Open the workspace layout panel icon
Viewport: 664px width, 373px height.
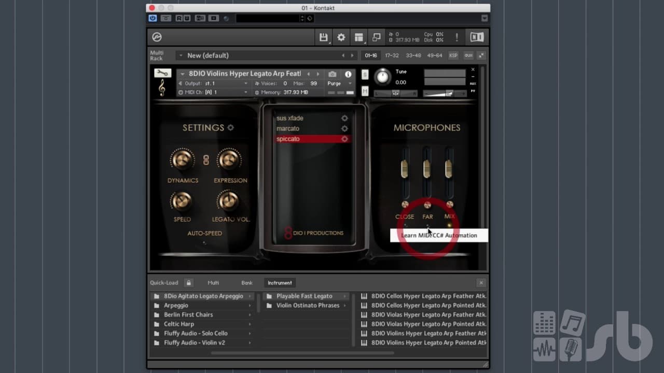(x=358, y=37)
